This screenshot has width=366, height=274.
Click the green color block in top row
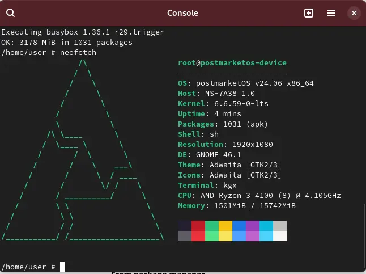click(212, 226)
